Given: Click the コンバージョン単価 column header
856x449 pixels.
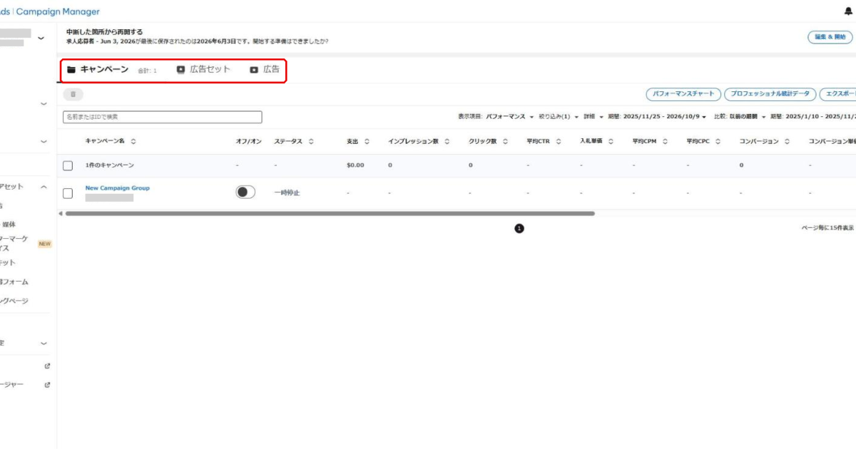Looking at the screenshot, I should pyautogui.click(x=832, y=141).
